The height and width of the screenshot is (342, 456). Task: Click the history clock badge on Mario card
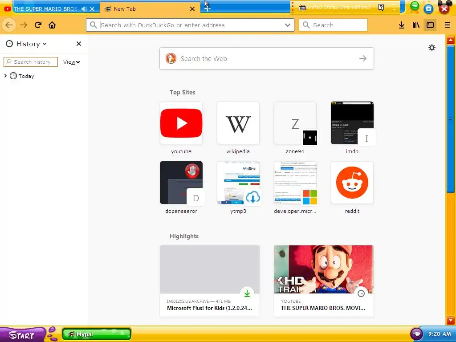tap(361, 293)
